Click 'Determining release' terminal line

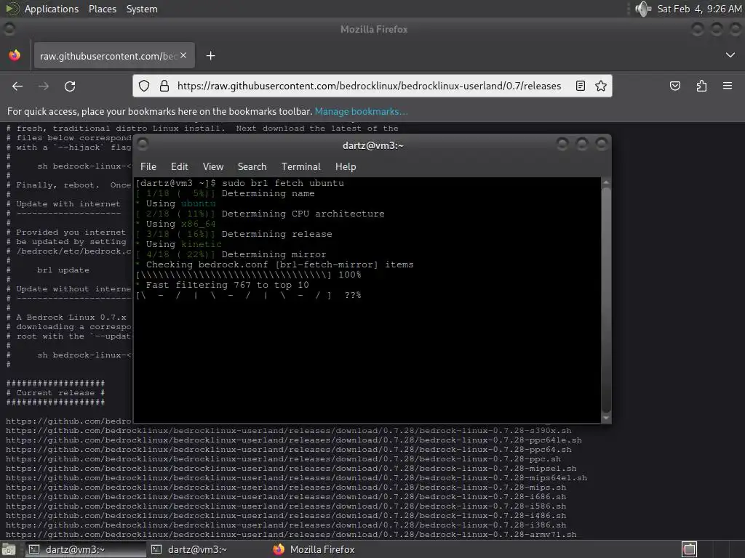tap(277, 234)
